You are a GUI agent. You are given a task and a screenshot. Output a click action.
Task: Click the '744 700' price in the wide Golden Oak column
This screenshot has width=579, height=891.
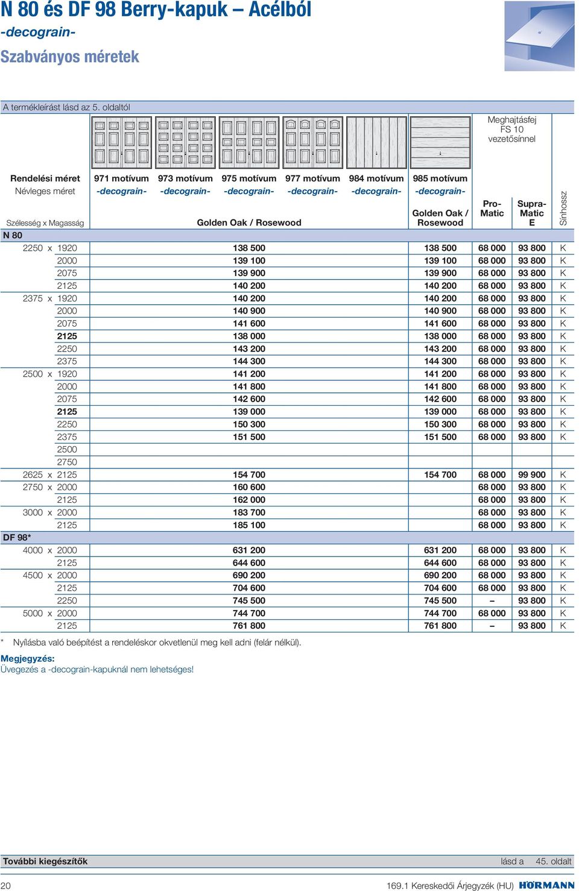249,613
